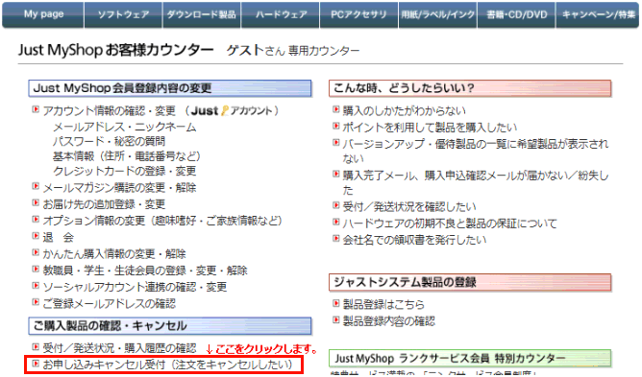Click the bullet icon next to お申し込みキャンセル受付
This screenshot has height=377, width=642.
pos(36,364)
